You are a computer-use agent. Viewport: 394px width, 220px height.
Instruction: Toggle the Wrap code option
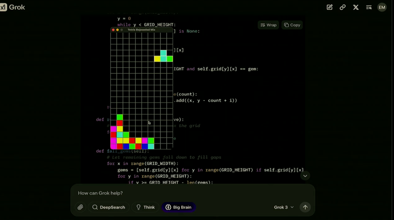[x=269, y=25]
